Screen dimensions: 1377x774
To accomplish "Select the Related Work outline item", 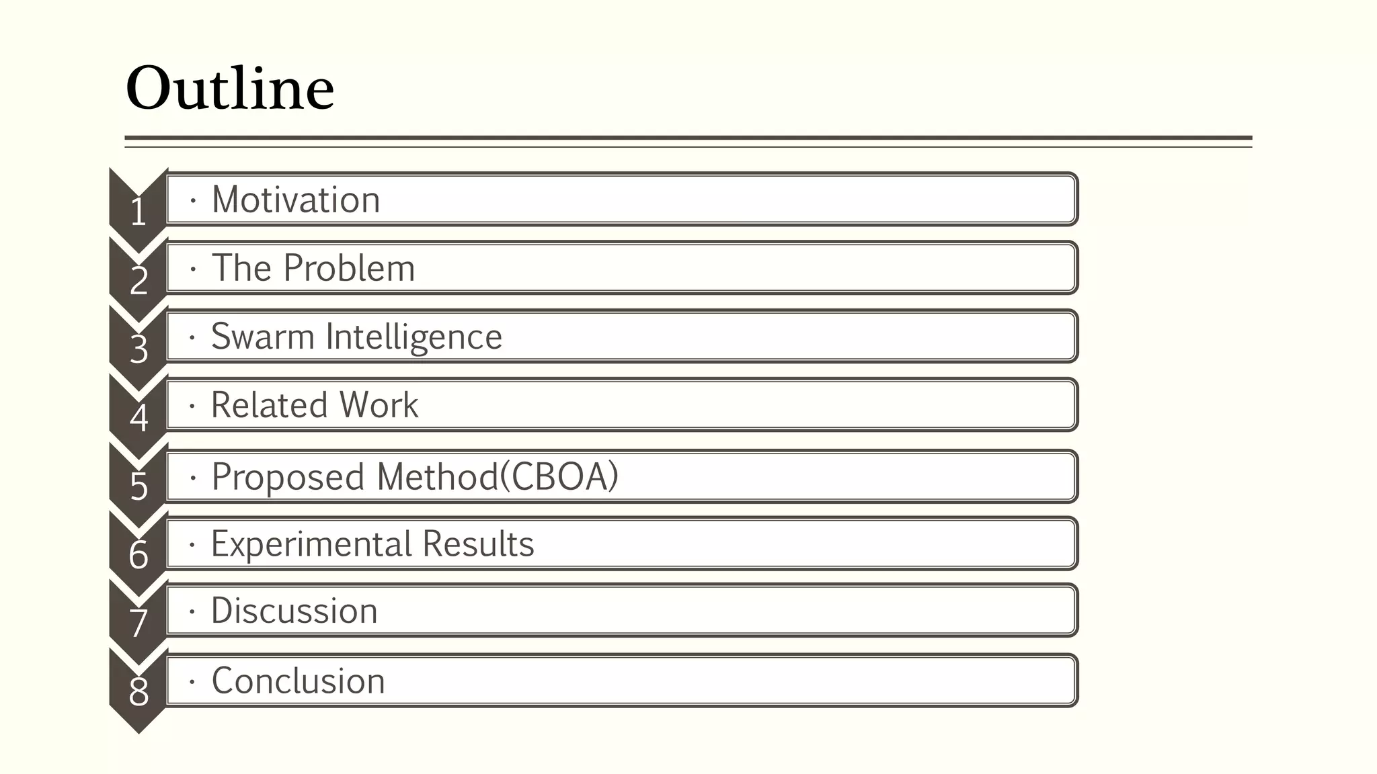I will pyautogui.click(x=622, y=404).
